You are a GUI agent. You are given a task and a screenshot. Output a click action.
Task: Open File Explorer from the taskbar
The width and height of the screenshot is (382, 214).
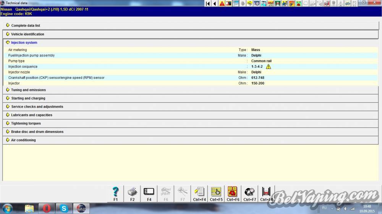tap(29, 208)
